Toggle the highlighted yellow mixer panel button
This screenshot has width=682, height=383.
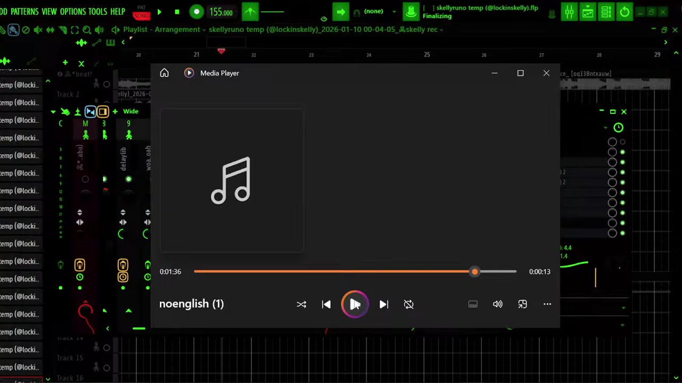click(103, 112)
